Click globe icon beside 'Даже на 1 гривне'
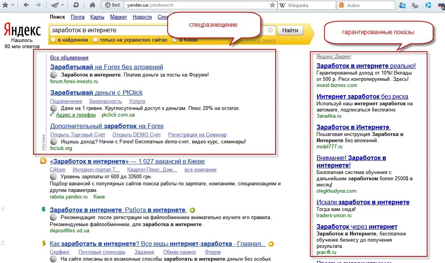 point(54,108)
